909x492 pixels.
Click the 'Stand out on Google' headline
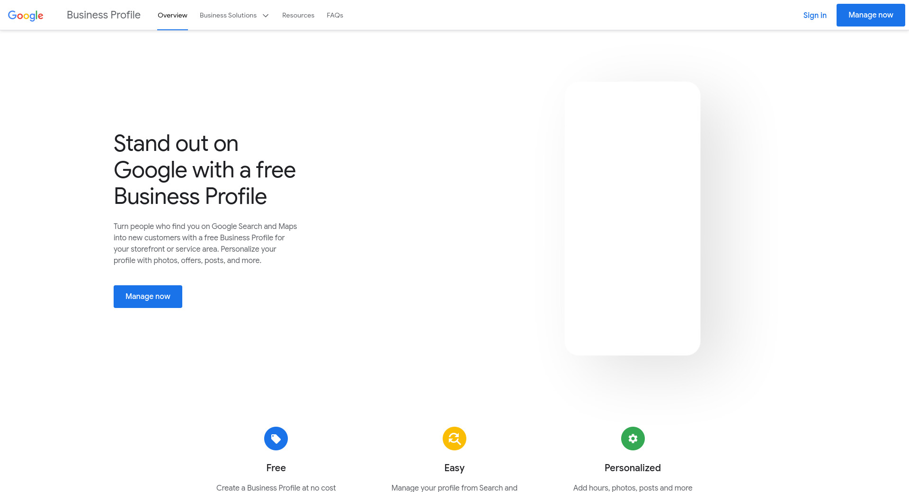(205, 170)
